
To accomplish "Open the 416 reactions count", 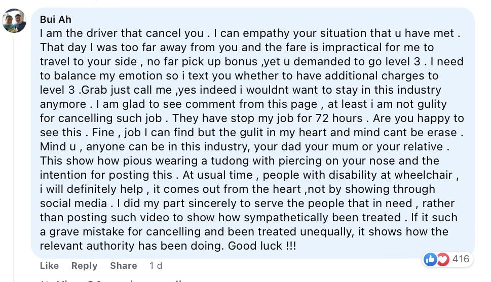I will (x=461, y=259).
